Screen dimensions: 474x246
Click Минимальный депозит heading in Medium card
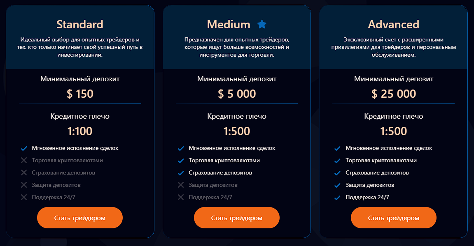pos(237,78)
